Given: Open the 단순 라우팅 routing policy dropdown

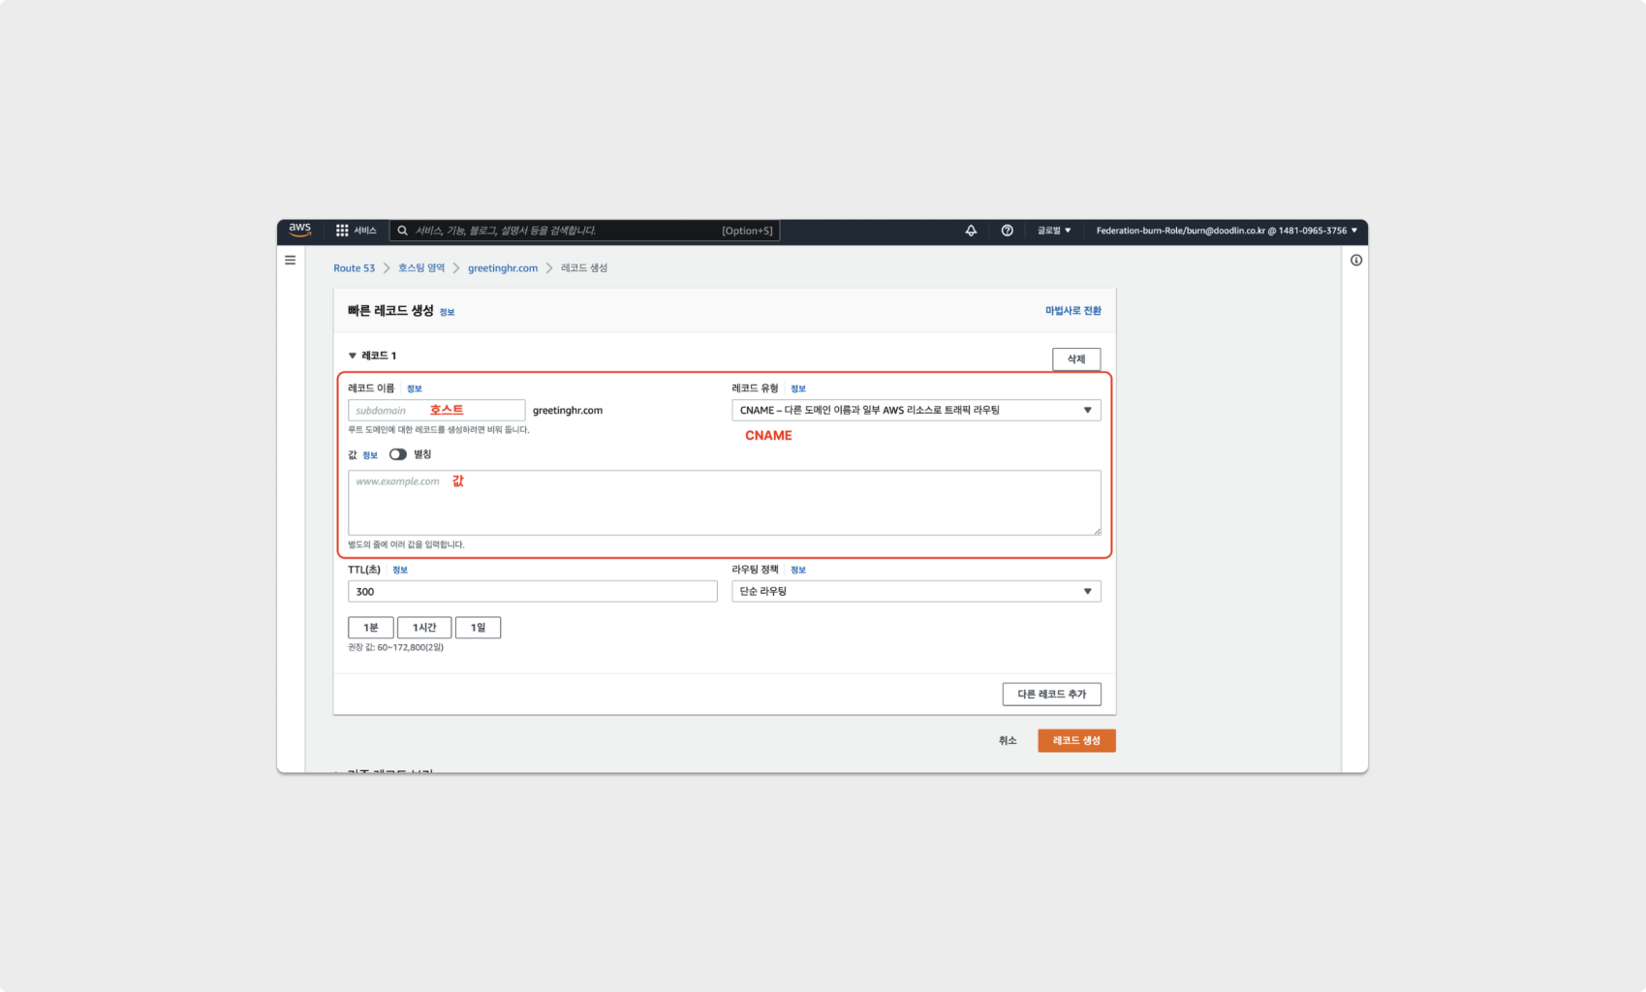Looking at the screenshot, I should point(916,592).
